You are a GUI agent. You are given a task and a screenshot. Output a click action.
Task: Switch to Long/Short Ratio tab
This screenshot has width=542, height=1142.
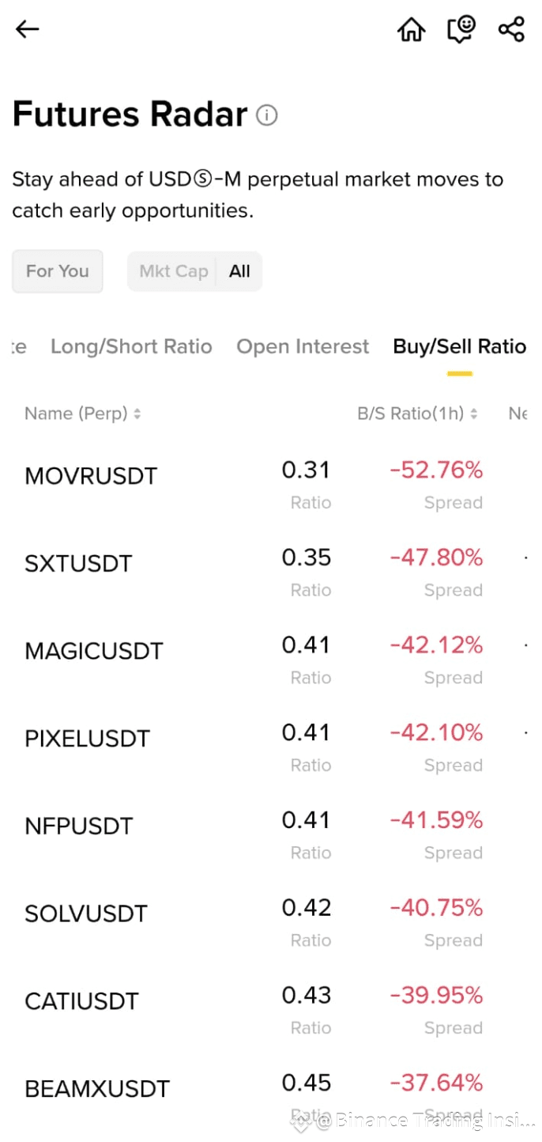(131, 346)
